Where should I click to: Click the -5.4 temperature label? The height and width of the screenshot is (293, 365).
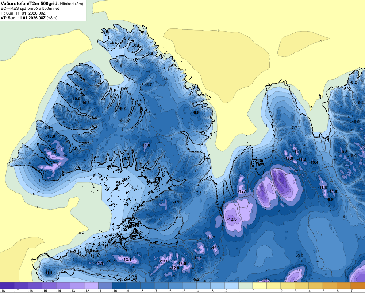click(136, 46)
